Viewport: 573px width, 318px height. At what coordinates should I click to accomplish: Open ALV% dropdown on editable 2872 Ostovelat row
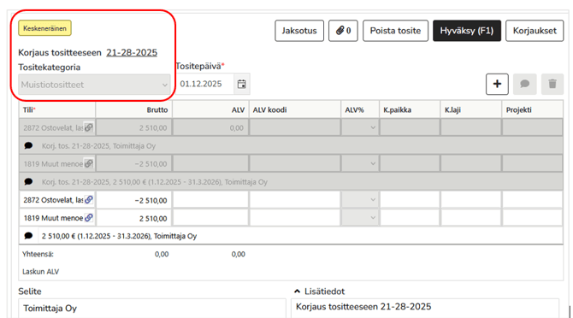[x=360, y=200]
